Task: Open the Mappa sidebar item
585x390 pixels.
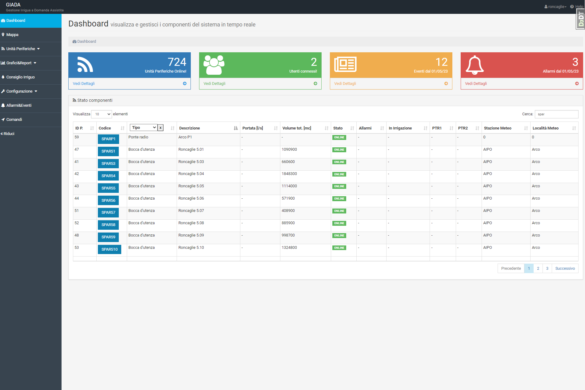Action: [x=12, y=35]
